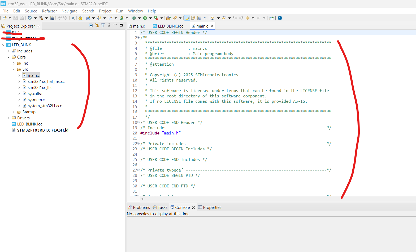Click the New file toolbar icon

(5, 18)
